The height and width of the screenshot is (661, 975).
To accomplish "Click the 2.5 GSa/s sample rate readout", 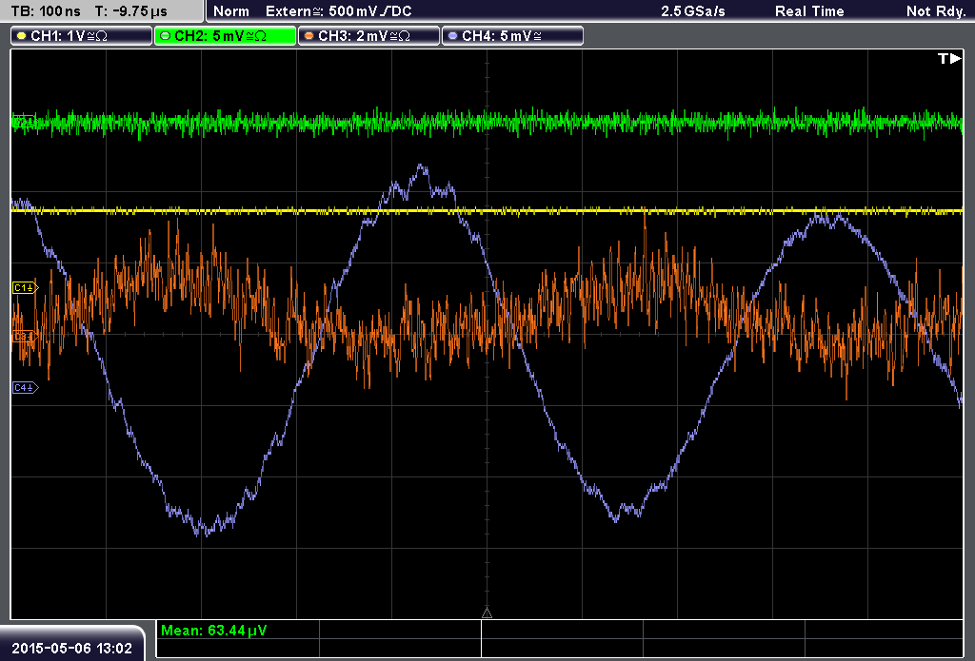I will [x=693, y=11].
